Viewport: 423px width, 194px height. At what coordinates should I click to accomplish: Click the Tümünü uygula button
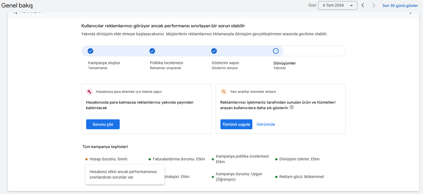click(236, 124)
